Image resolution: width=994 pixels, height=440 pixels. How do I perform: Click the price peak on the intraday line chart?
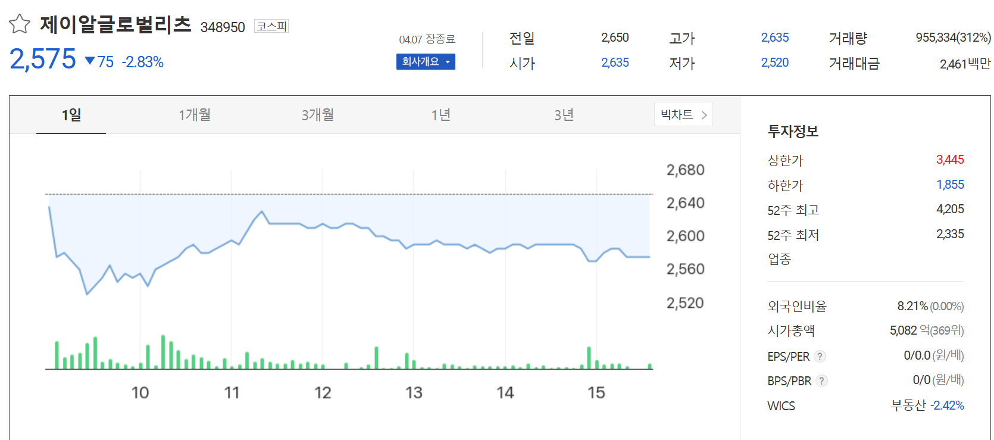tap(261, 211)
